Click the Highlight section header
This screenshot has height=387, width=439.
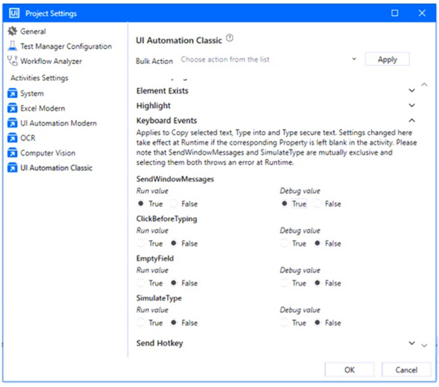tap(154, 105)
